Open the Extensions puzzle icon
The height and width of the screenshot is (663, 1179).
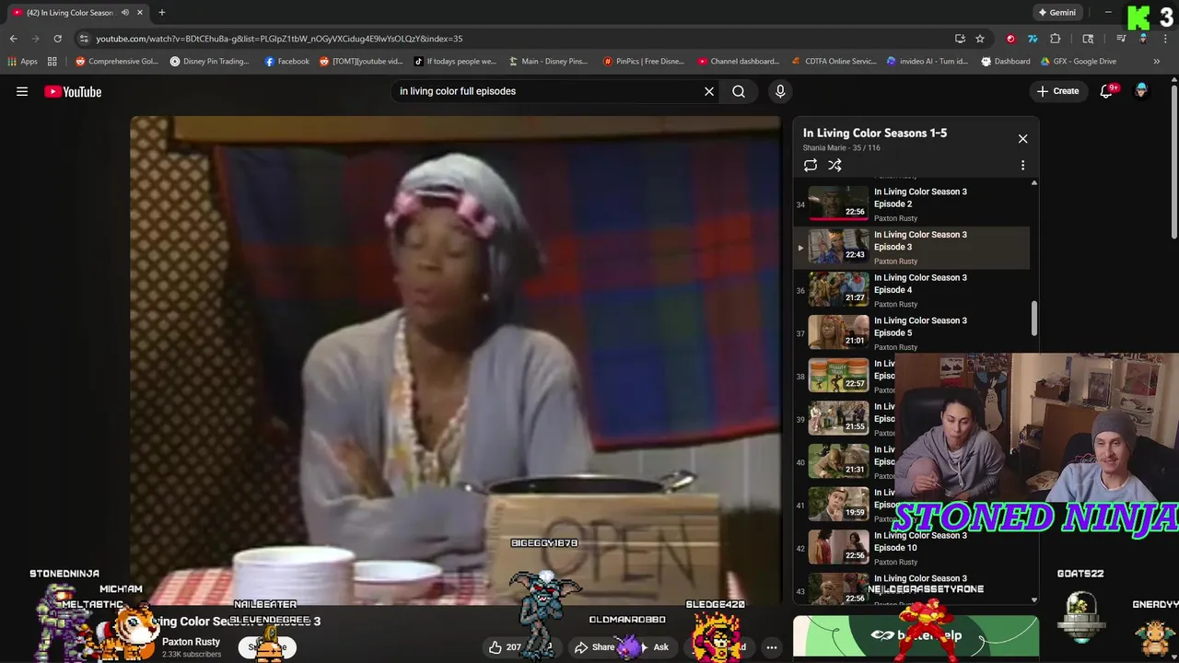1056,39
